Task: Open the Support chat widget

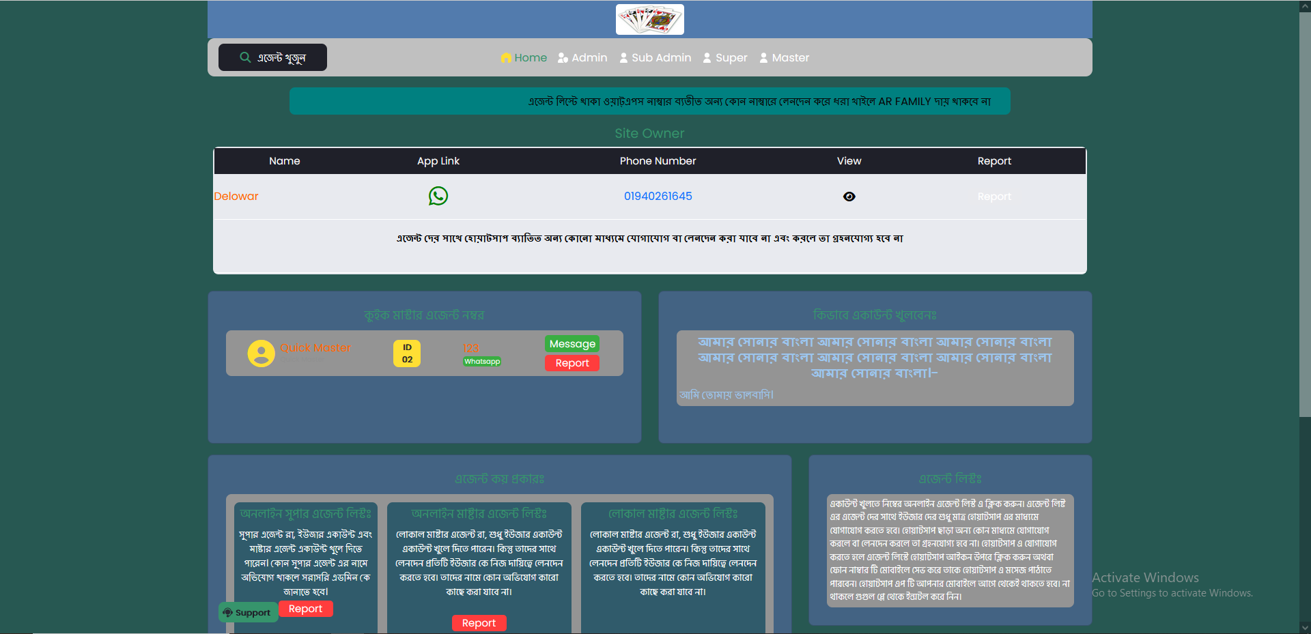Action: (247, 612)
